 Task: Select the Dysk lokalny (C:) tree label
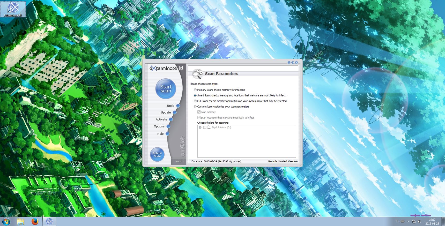[221, 127]
